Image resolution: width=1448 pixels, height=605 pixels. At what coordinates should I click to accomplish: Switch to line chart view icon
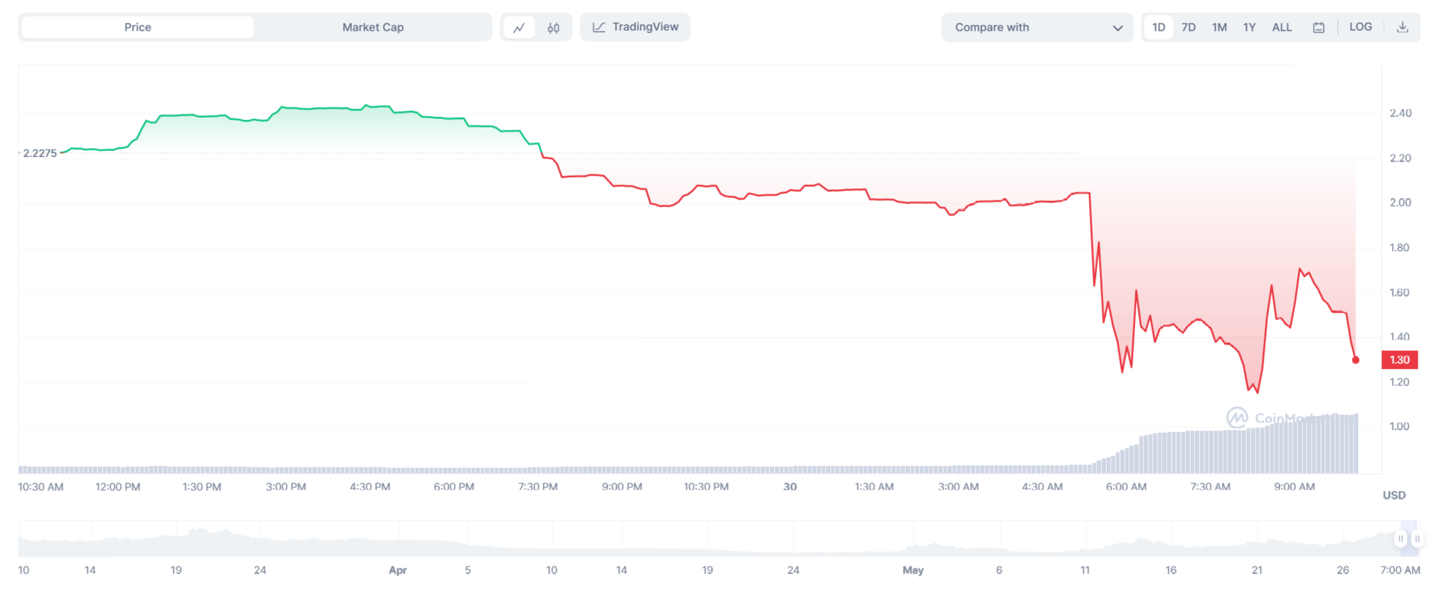click(519, 28)
